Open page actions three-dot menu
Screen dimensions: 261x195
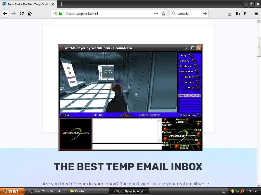click(156, 13)
